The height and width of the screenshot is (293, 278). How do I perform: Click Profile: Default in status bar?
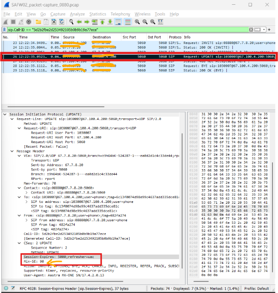coord(257,289)
